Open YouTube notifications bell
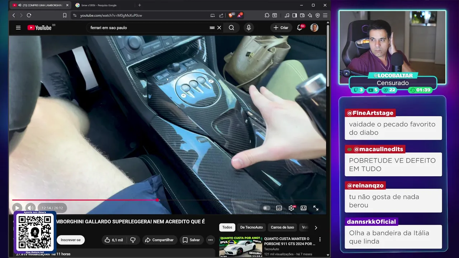The height and width of the screenshot is (258, 459). [300, 28]
